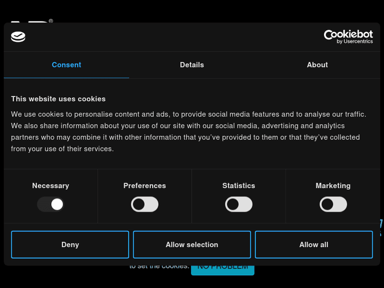Turn on the Statistics cookies toggle

[x=239, y=205]
